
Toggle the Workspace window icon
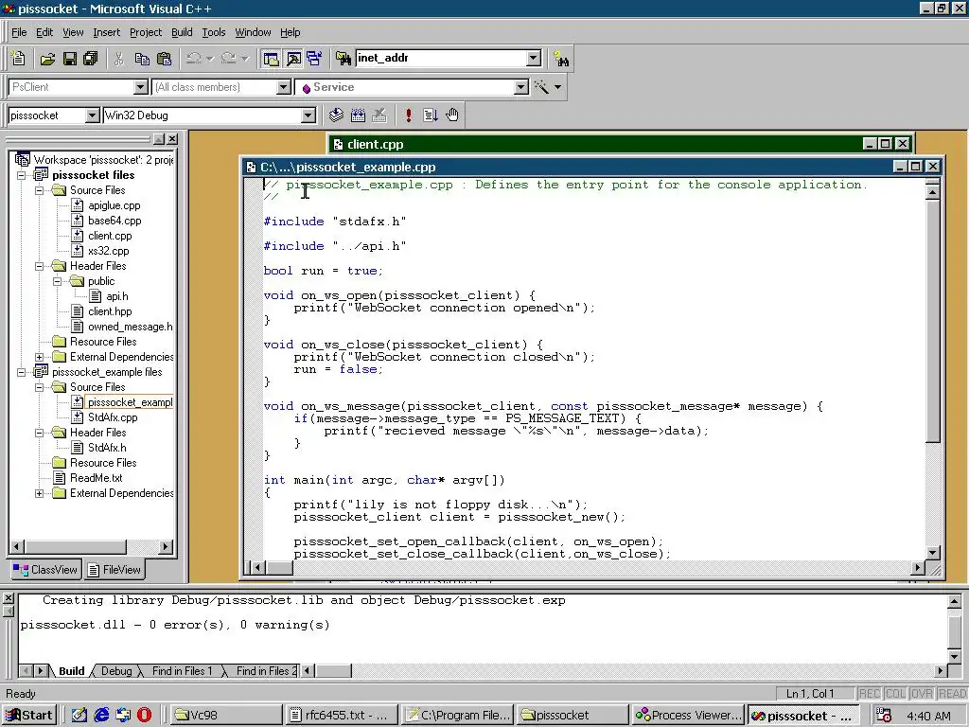click(x=272, y=59)
